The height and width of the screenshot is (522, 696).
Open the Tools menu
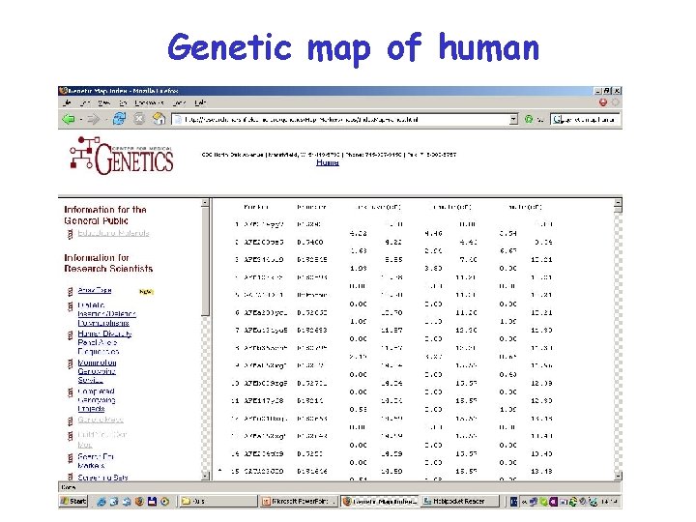point(179,103)
